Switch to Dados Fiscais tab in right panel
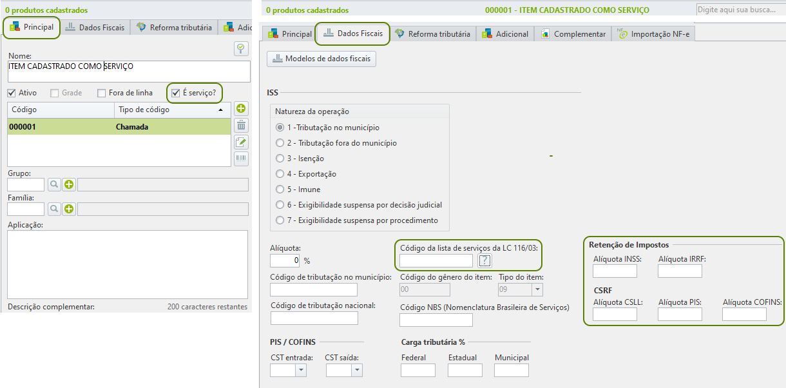Viewport: 786px width, 388px height. click(353, 34)
